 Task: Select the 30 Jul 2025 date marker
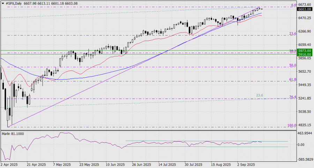(194, 165)
